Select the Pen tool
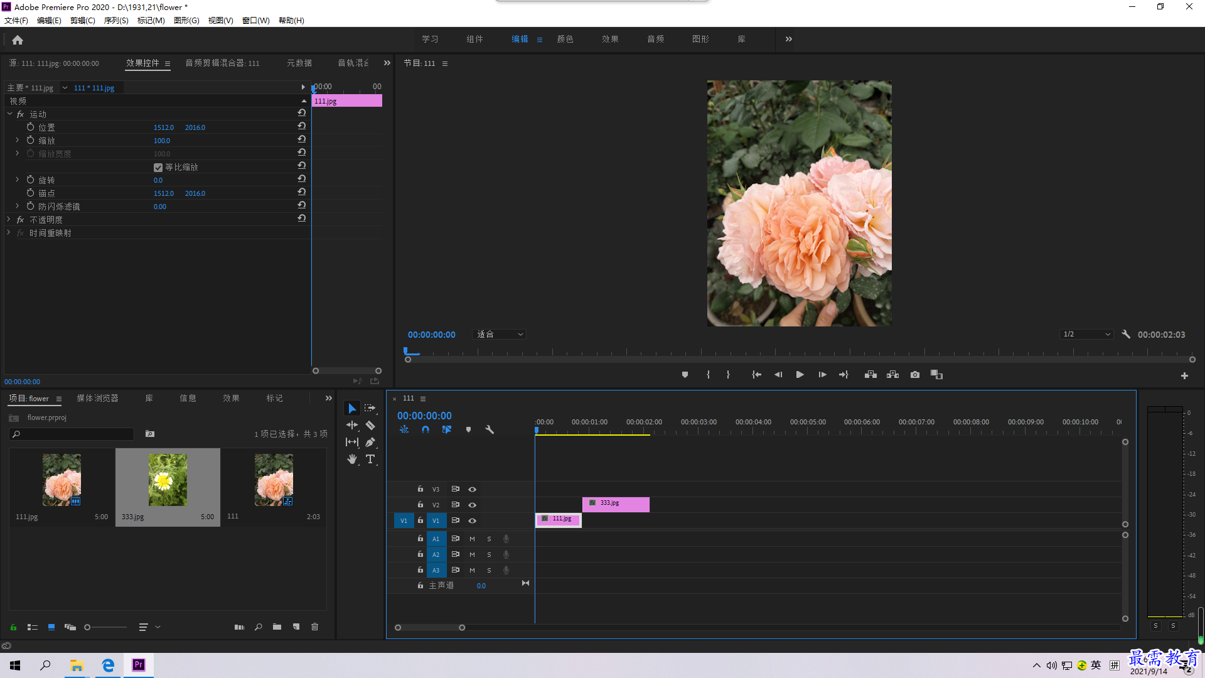1205x678 pixels. [x=370, y=443]
